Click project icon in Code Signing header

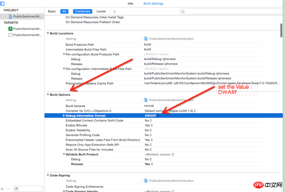(146, 181)
